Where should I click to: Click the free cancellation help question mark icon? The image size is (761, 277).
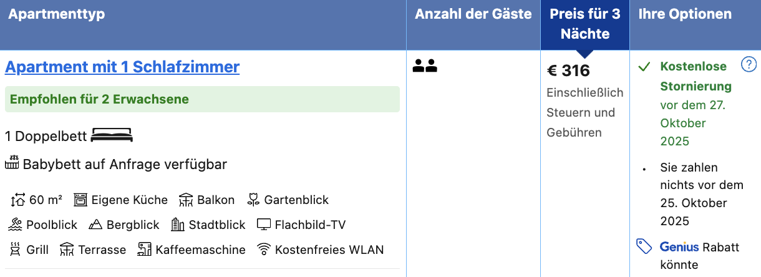pos(749,64)
